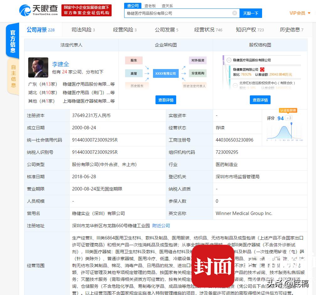Open the 高管 node in 企业架构图

[x=134, y=73]
